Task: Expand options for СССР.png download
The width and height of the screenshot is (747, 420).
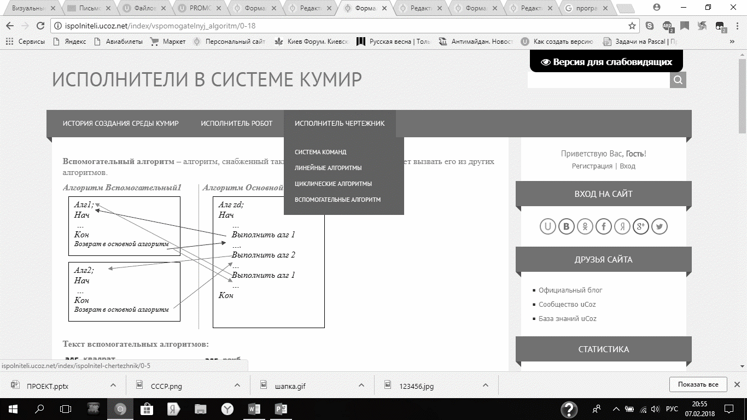Action: [x=237, y=386]
